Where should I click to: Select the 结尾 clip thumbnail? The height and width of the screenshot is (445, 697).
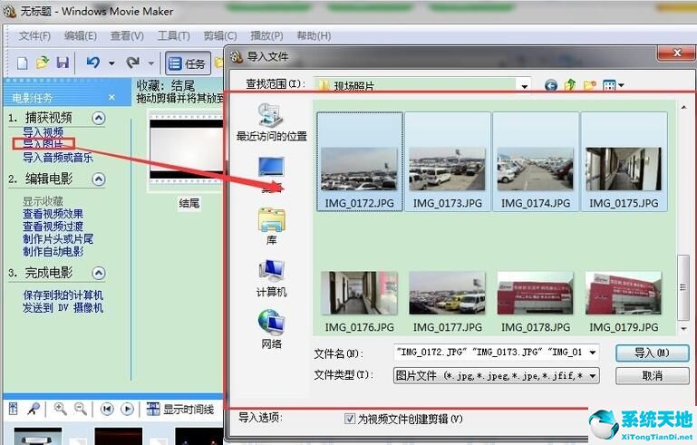coord(186,151)
